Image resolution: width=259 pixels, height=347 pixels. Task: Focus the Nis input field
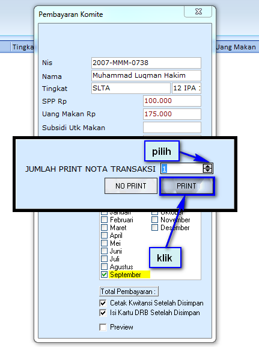[146, 63]
